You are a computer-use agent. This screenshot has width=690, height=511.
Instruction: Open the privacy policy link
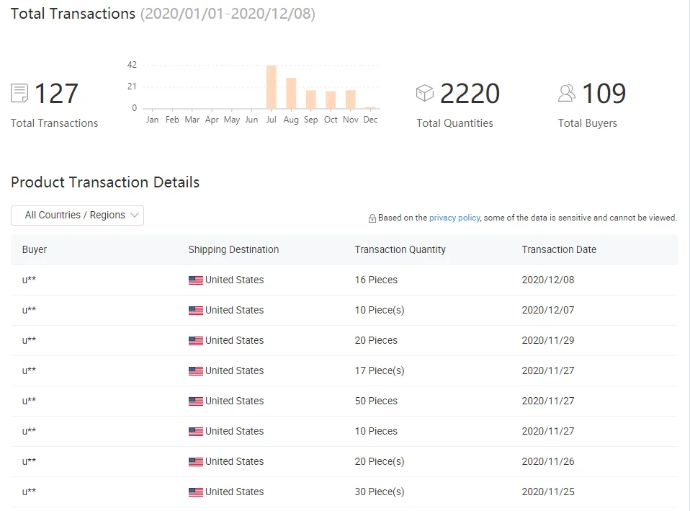pyautogui.click(x=454, y=218)
